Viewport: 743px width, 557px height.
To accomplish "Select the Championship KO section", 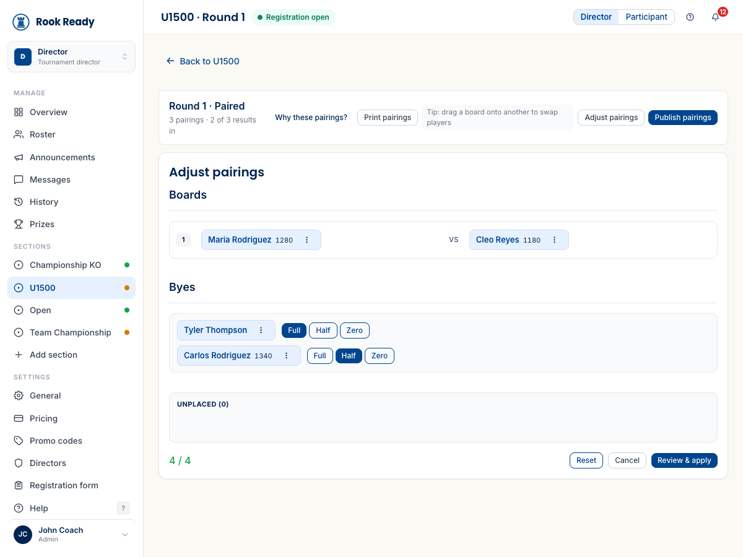I will click(71, 265).
